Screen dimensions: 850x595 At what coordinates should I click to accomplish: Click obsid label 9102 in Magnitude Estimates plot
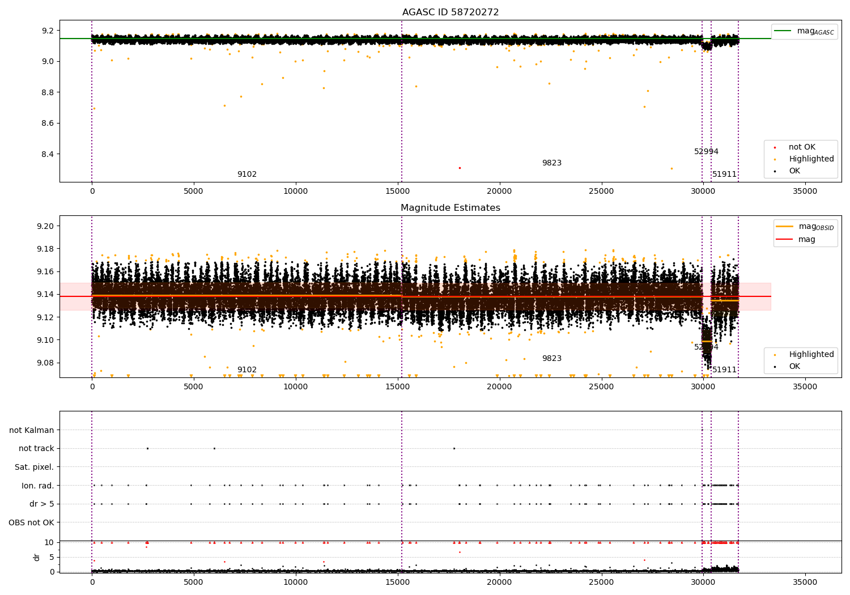point(247,370)
